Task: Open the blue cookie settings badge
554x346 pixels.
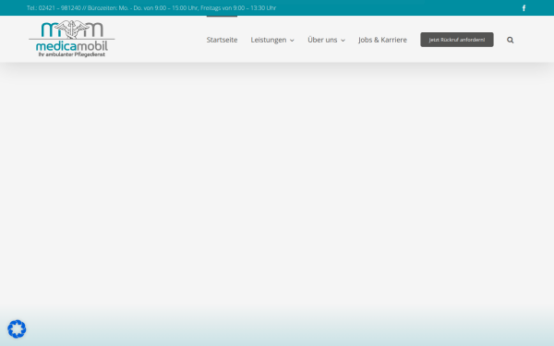Action: click(17, 329)
